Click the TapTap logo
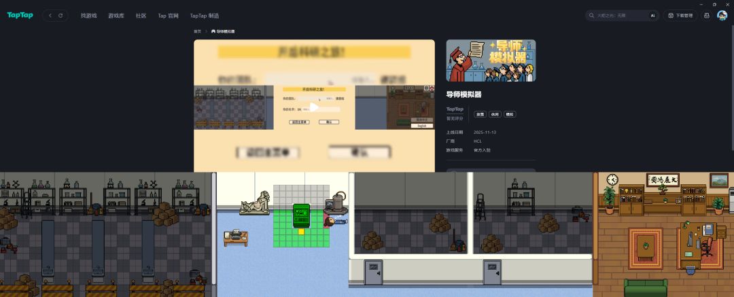This screenshot has width=734, height=297. (20, 16)
